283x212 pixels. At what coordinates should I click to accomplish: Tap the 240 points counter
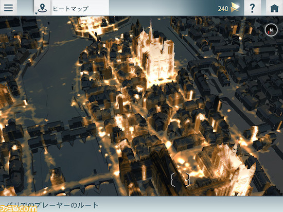point(223,9)
